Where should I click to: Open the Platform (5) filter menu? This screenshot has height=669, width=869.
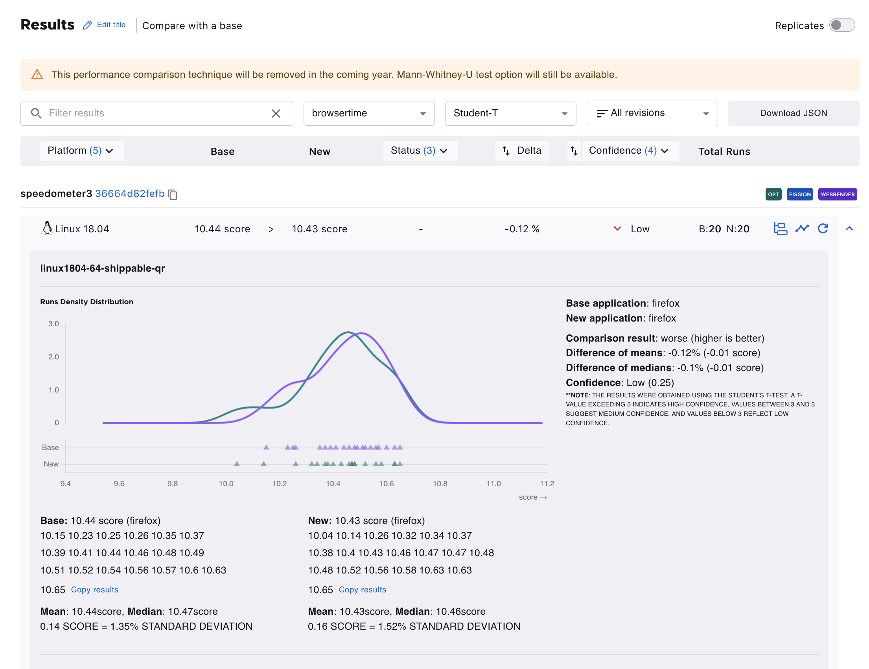click(81, 151)
